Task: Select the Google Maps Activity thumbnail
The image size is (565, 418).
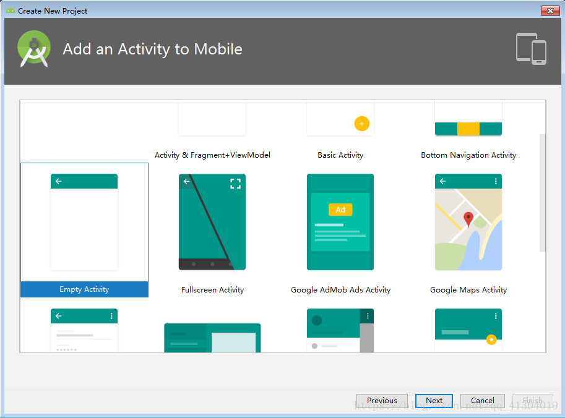Action: (x=468, y=222)
